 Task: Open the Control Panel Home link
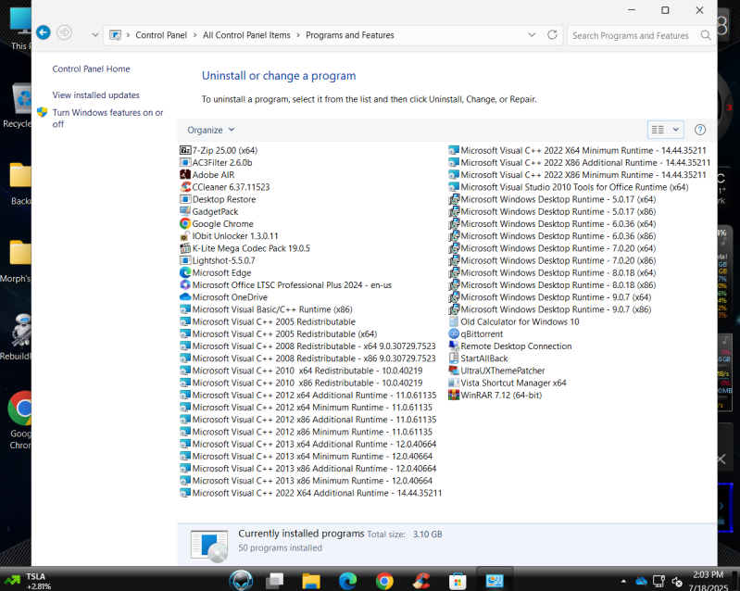pyautogui.click(x=91, y=69)
